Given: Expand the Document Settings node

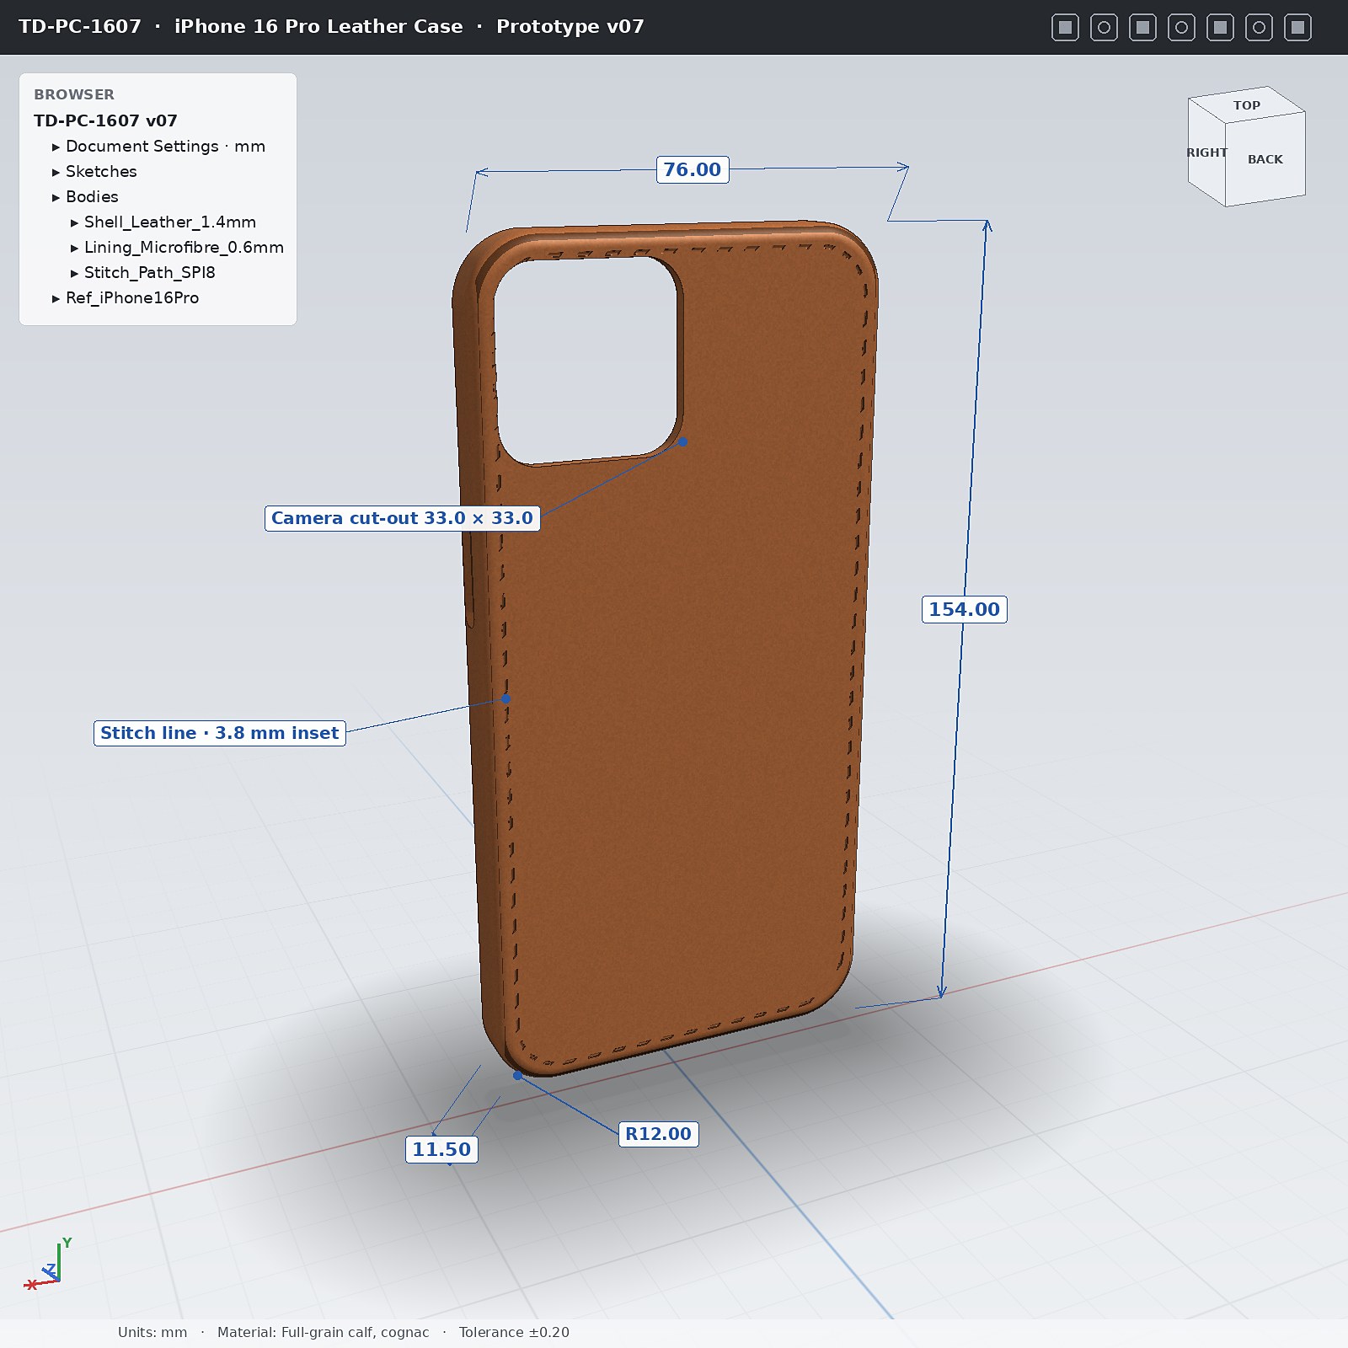Looking at the screenshot, I should (56, 147).
